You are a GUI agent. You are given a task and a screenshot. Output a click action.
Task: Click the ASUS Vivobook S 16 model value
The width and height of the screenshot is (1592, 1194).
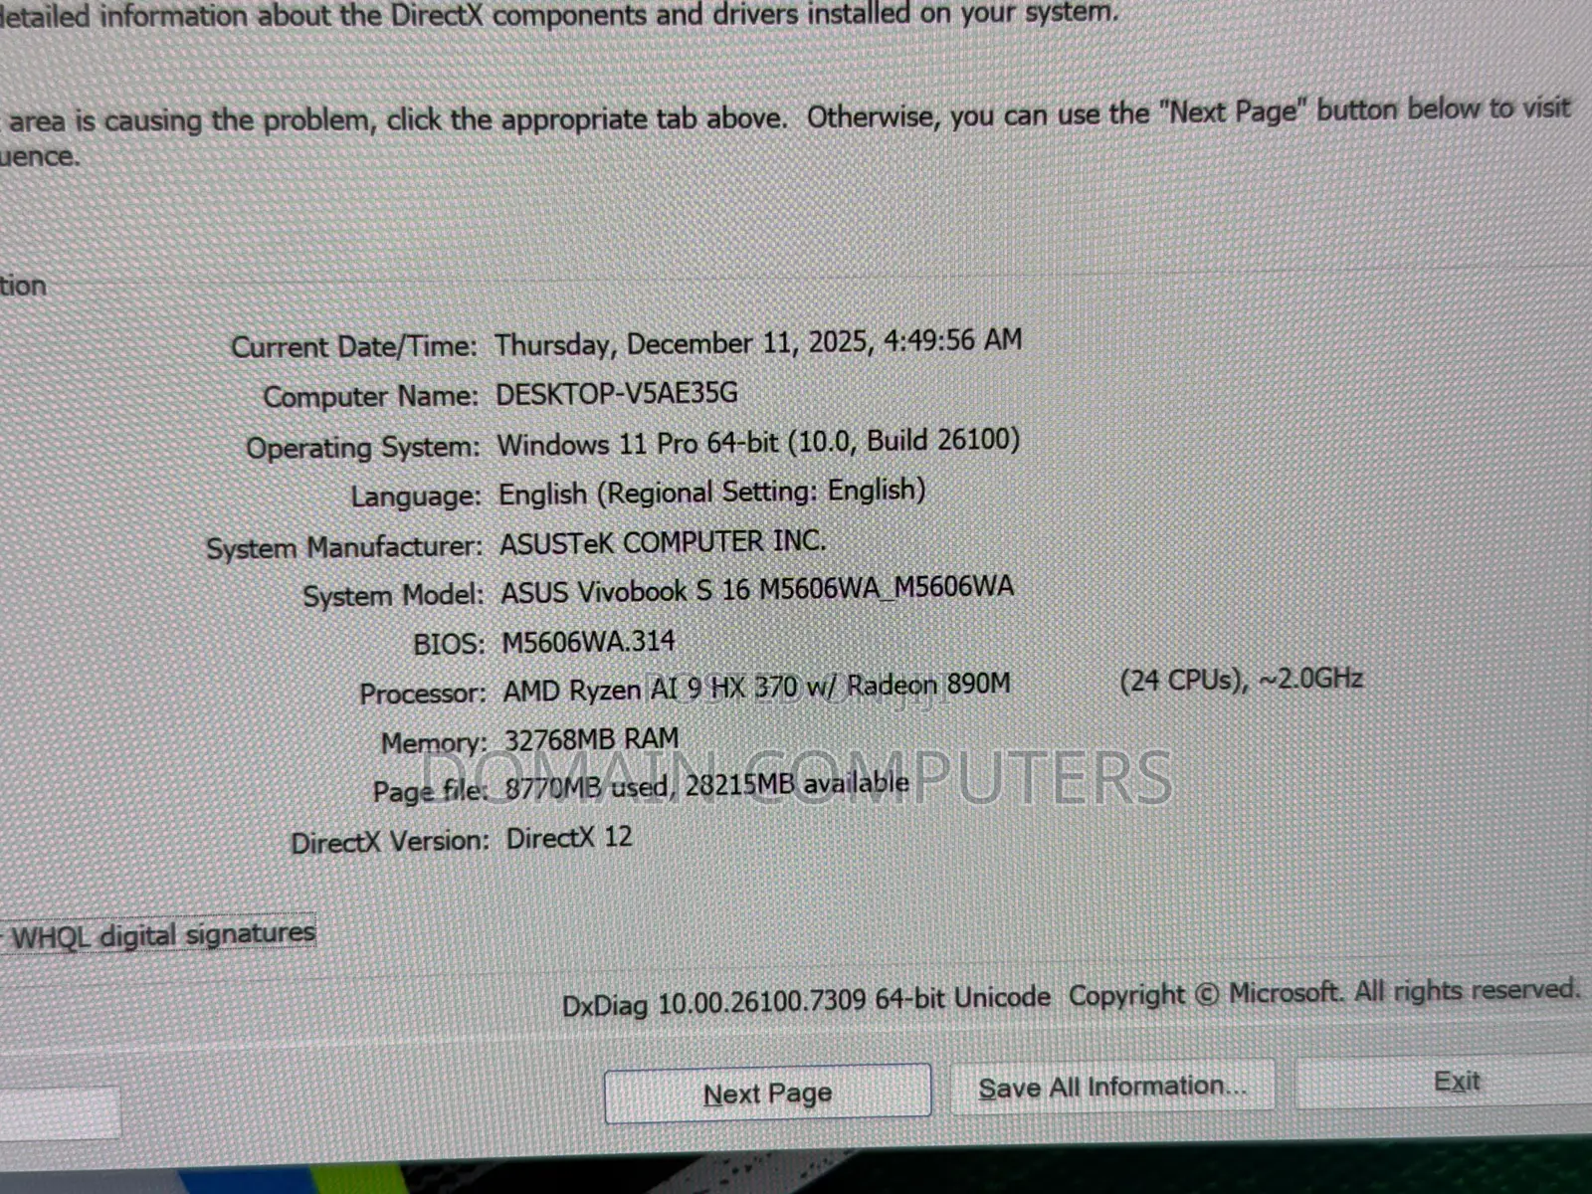(x=757, y=590)
